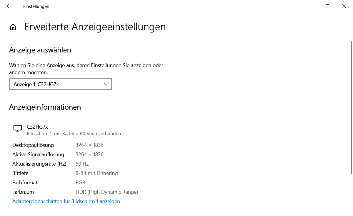Click the '50 Hz' refresh rate value
Screen dimensions: 353x216
pos(82,164)
